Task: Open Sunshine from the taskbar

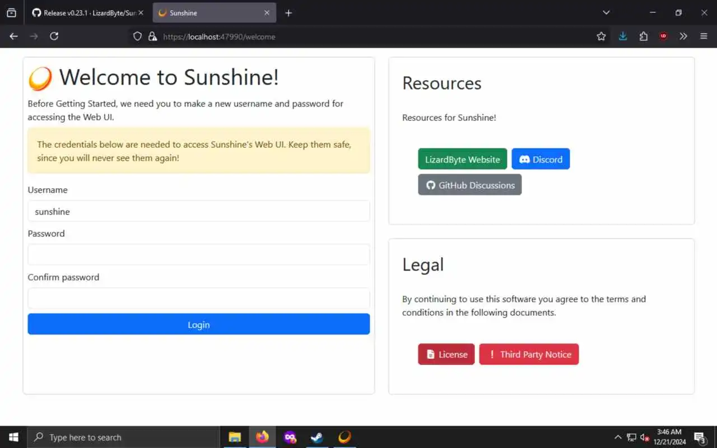Action: [x=344, y=437]
